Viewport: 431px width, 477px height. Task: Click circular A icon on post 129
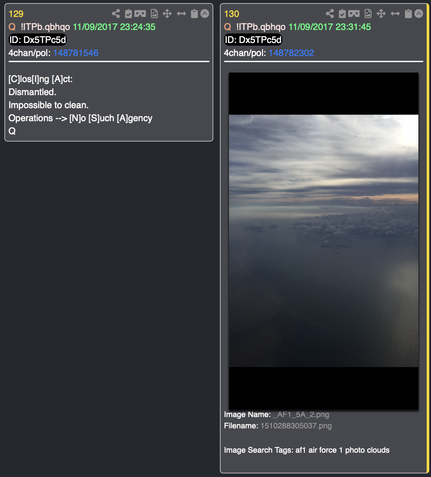click(x=205, y=14)
